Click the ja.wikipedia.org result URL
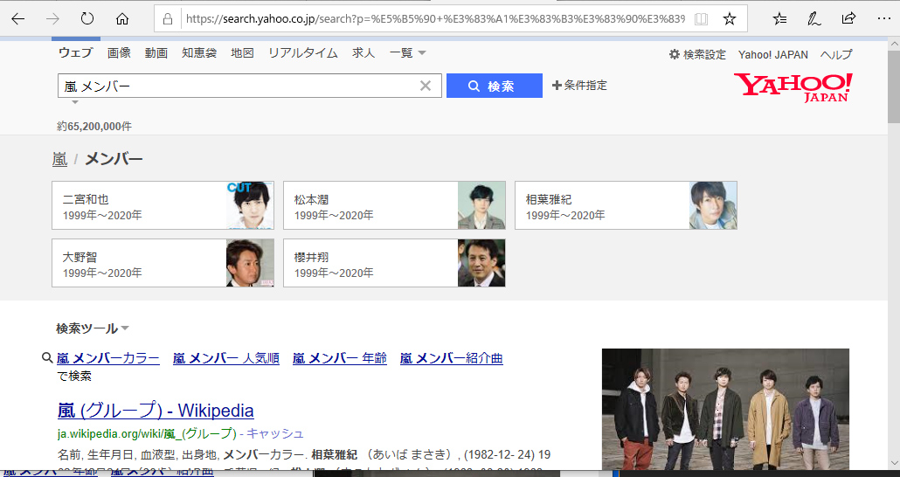Image resolution: width=900 pixels, height=477 pixels. [x=147, y=433]
